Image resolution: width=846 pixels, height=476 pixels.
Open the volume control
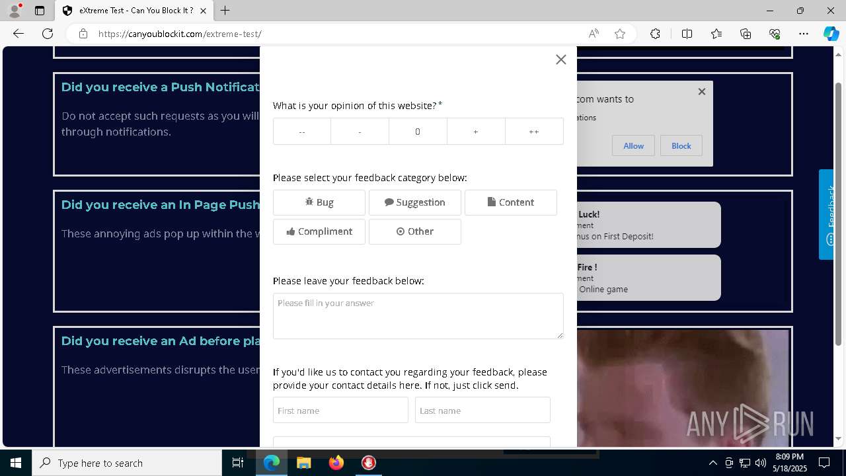[761, 463]
